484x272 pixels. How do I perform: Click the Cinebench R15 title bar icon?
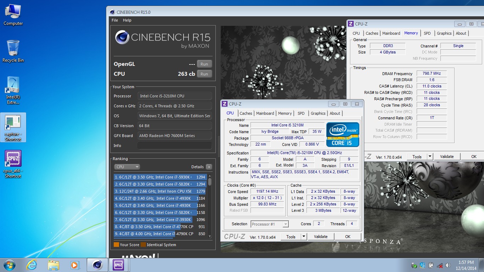point(113,12)
